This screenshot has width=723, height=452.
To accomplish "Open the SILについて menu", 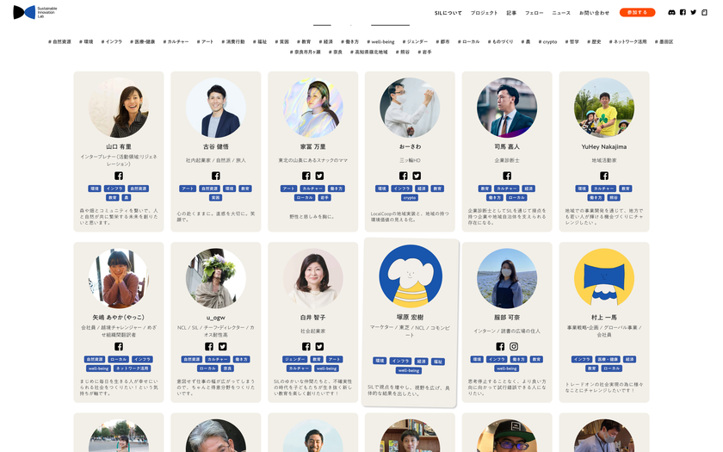I will tap(448, 13).
